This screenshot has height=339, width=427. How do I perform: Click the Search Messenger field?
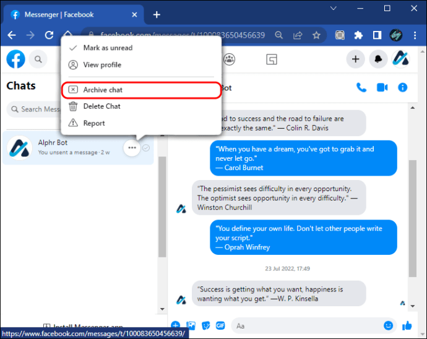point(34,109)
